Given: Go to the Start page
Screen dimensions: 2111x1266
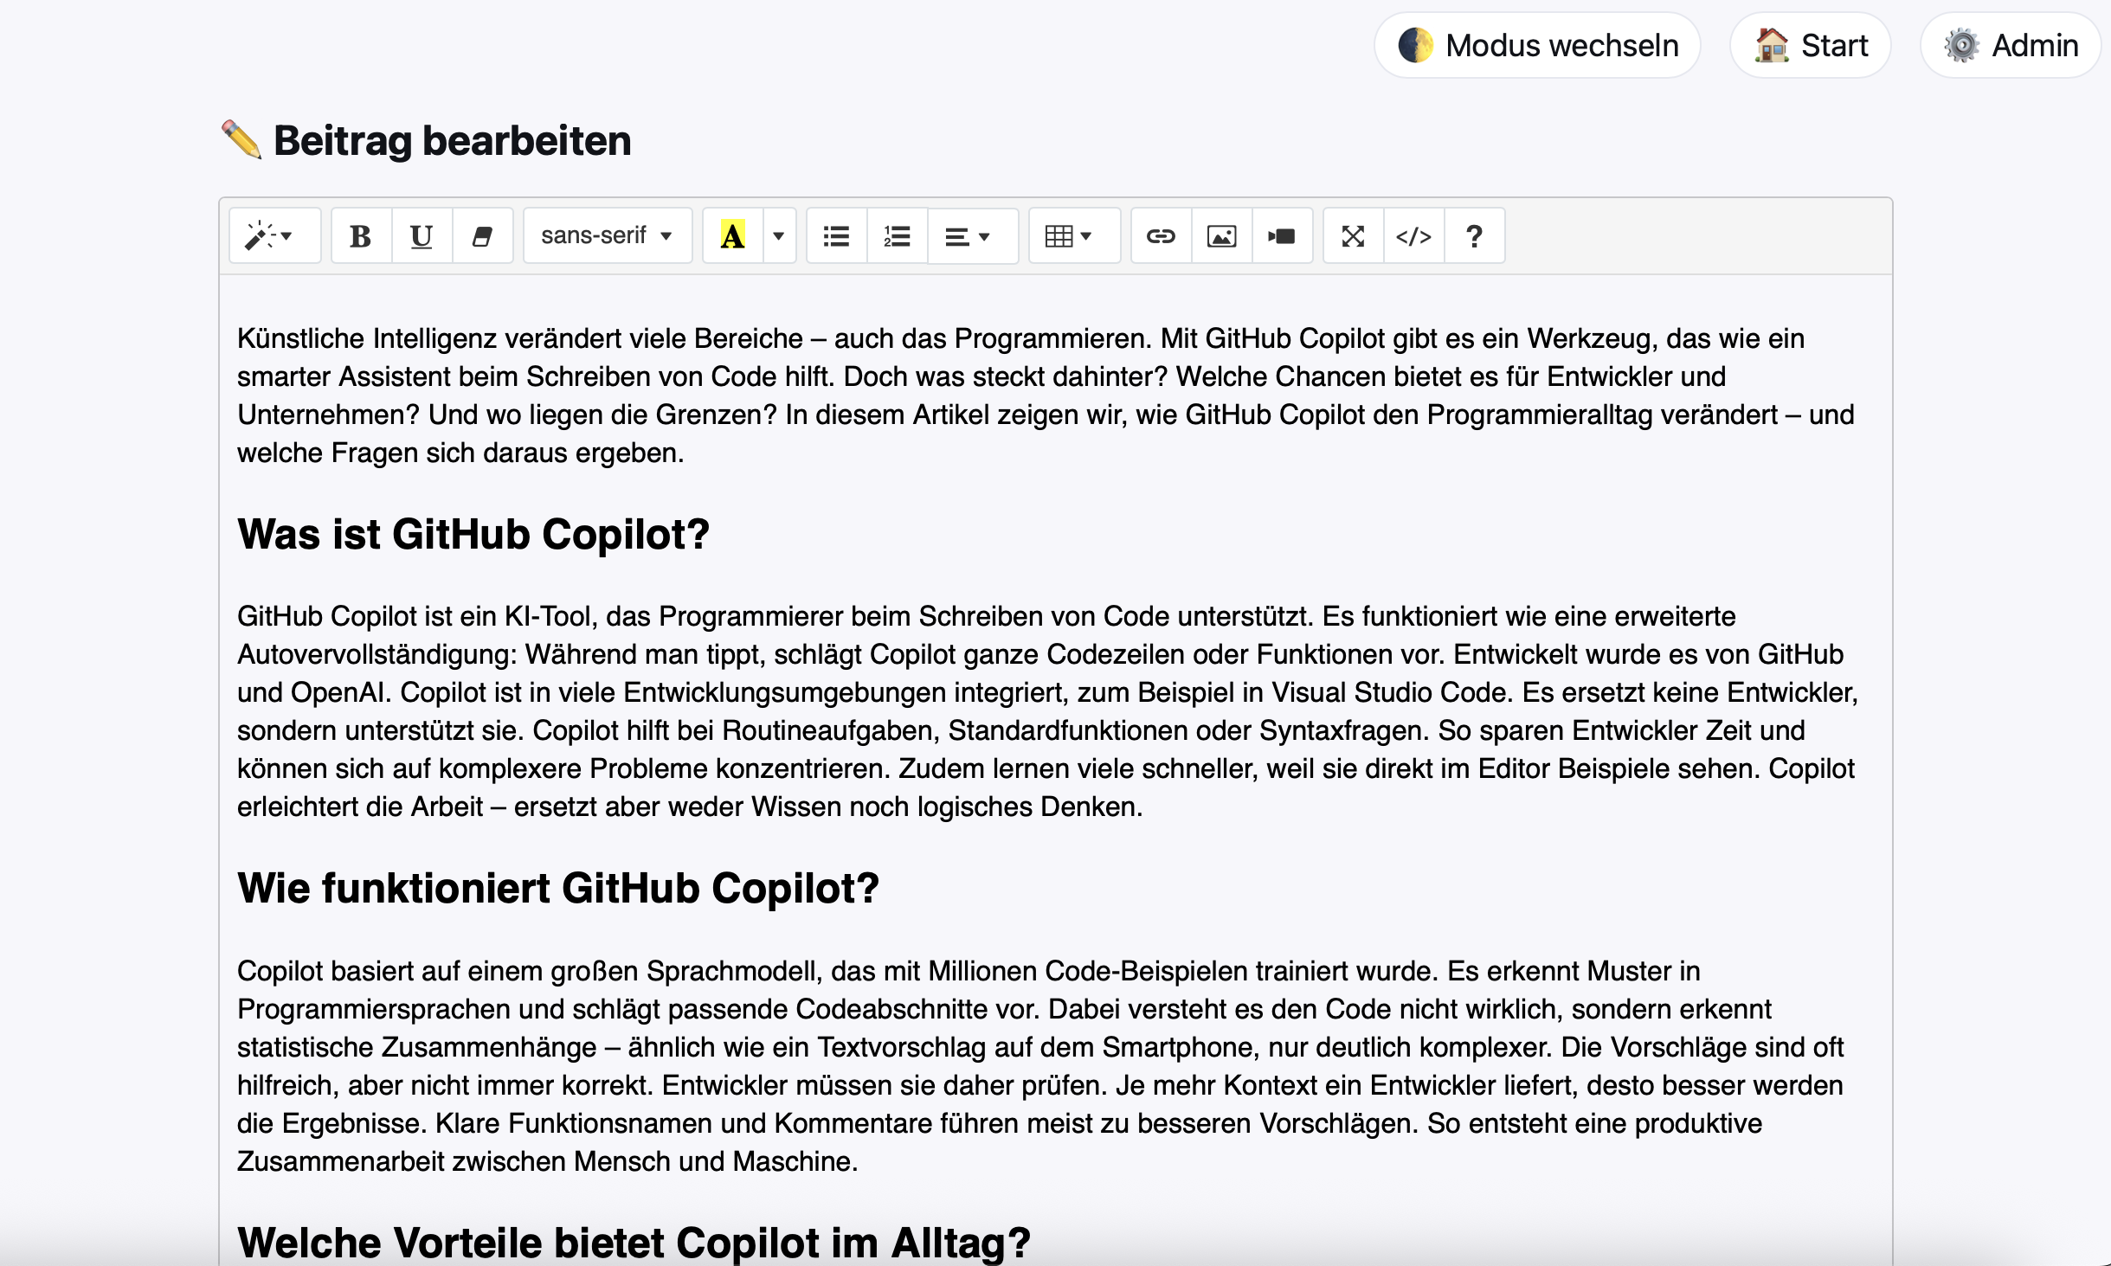Looking at the screenshot, I should click(1810, 45).
